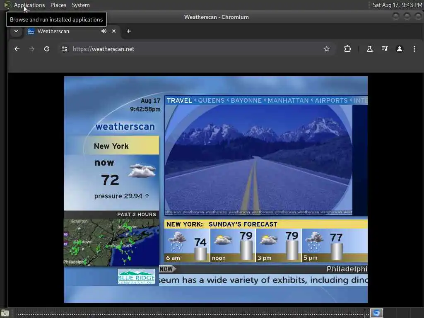The height and width of the screenshot is (318, 424).
Task: Click the weatherscan logo text
Action: 125,127
